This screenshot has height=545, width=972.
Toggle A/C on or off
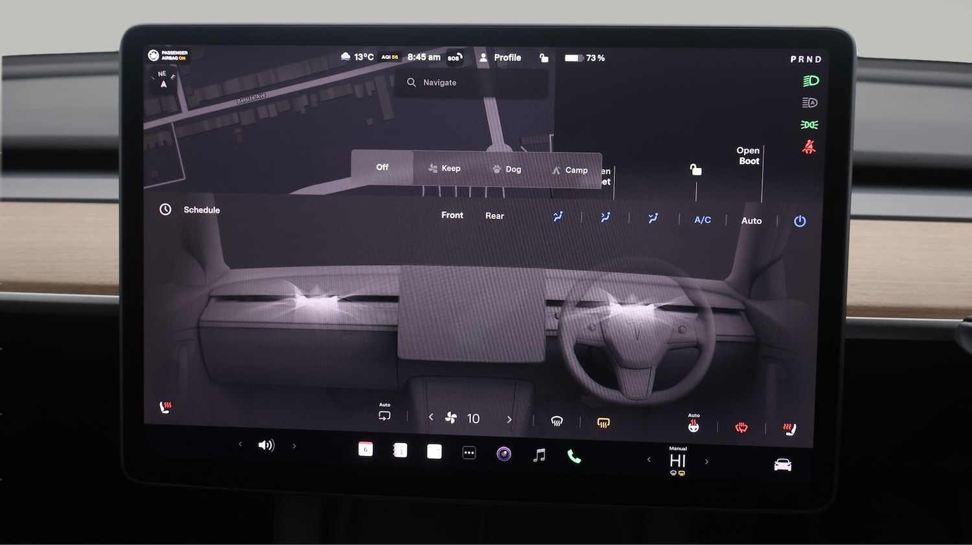(702, 220)
